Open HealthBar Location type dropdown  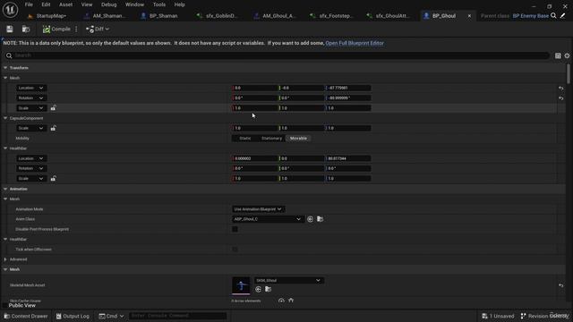(31, 158)
